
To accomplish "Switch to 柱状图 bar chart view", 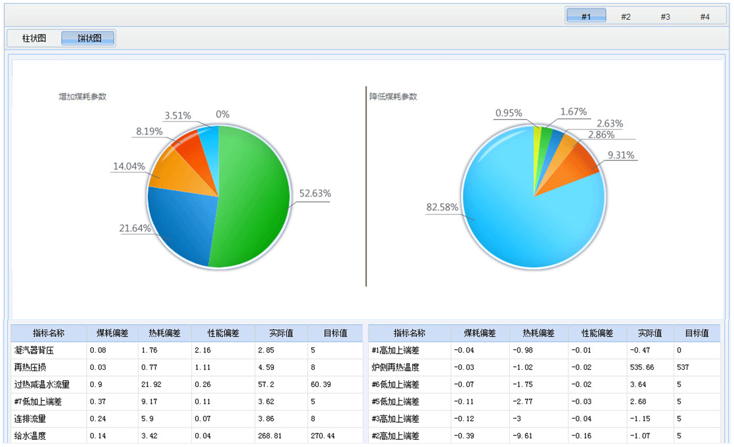I will click(x=34, y=38).
